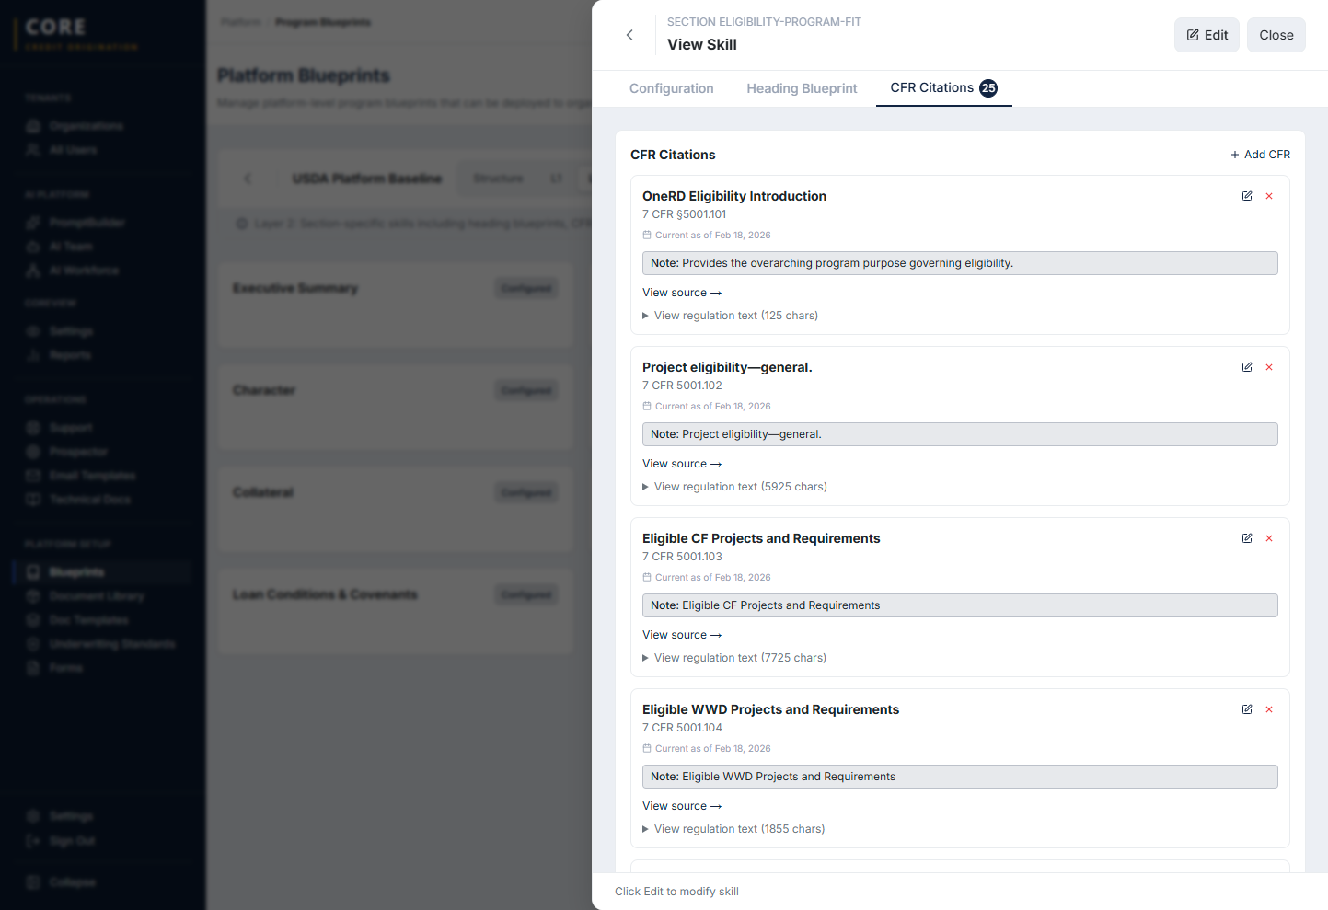Follow the View source link on OneRD citation
The image size is (1328, 910).
coord(682,292)
